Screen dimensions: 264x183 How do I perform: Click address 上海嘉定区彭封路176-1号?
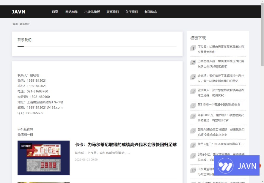[x=45, y=102]
